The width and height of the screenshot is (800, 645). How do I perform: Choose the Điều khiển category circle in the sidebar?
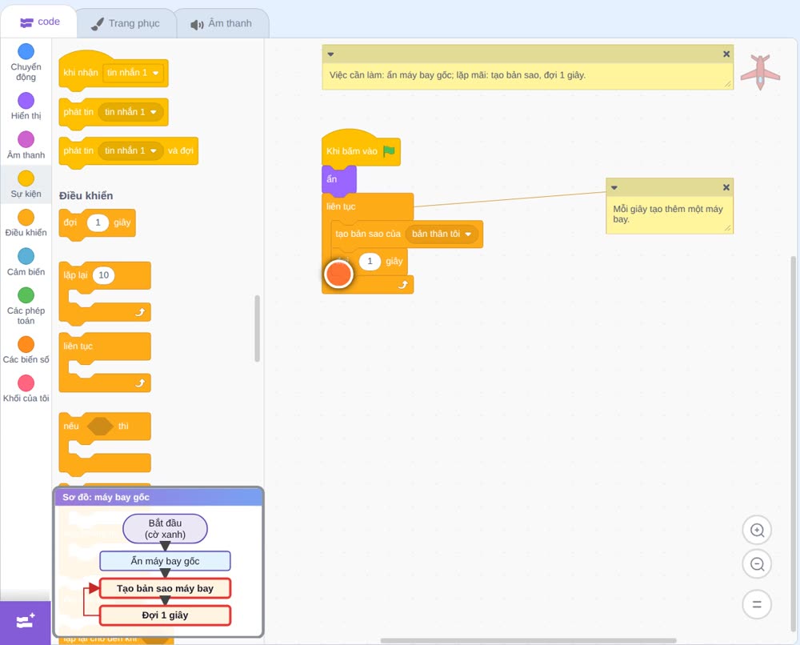[26, 218]
